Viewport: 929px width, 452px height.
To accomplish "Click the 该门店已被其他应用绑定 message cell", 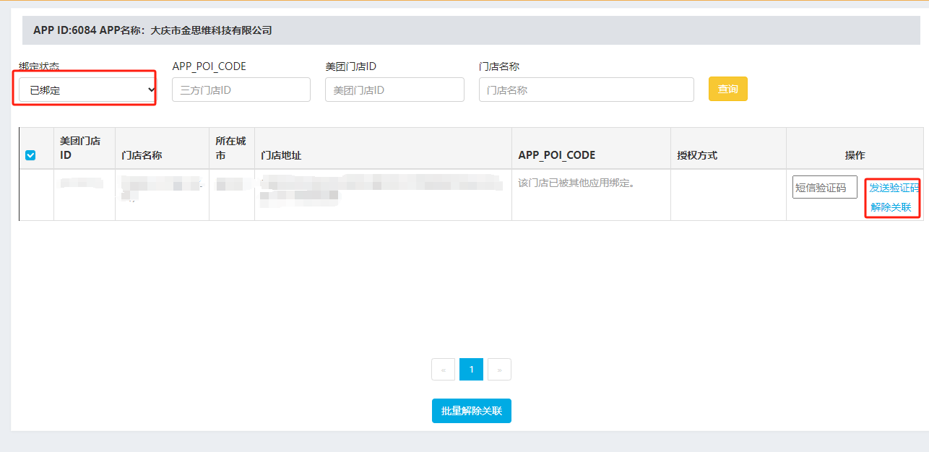I will pyautogui.click(x=576, y=183).
